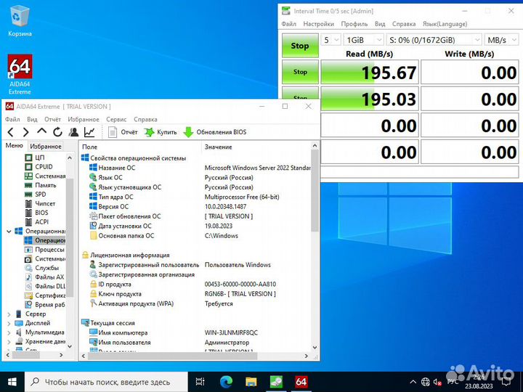The image size is (523, 392).
Task: Expand the Мультимедиа tree node
Action: pyautogui.click(x=9, y=332)
